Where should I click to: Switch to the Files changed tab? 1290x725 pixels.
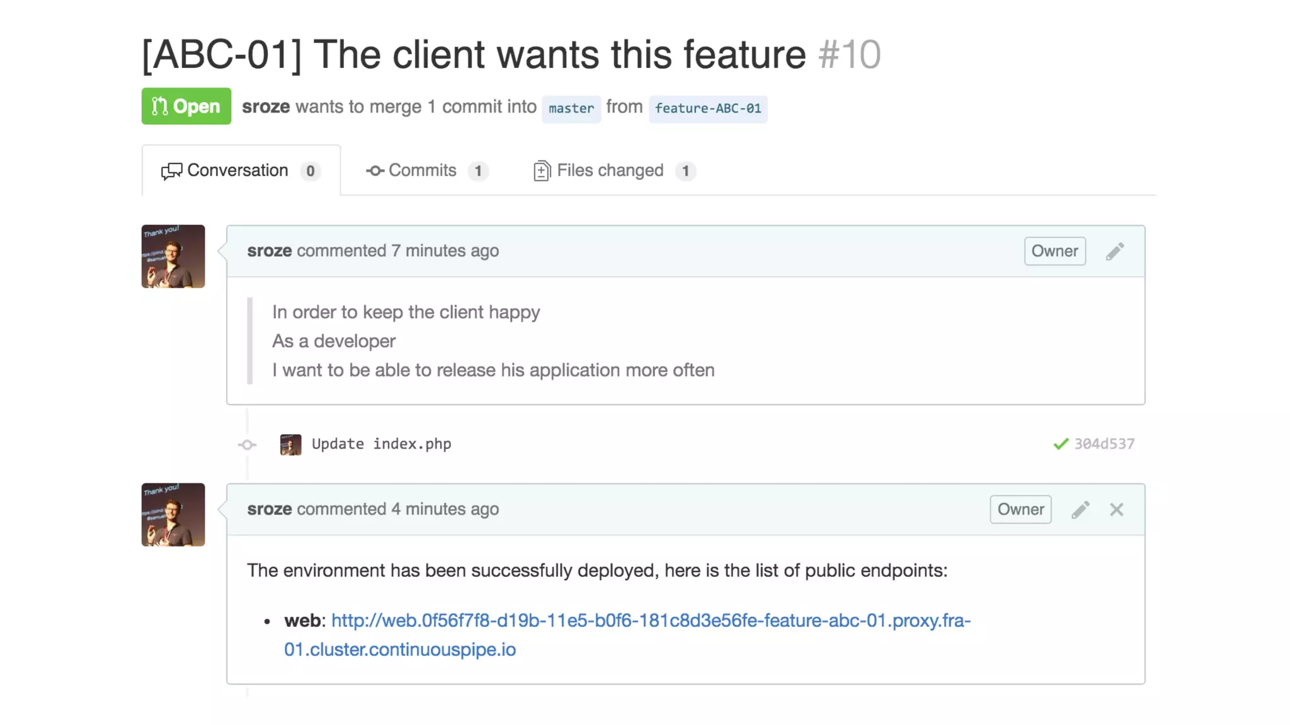coord(614,171)
